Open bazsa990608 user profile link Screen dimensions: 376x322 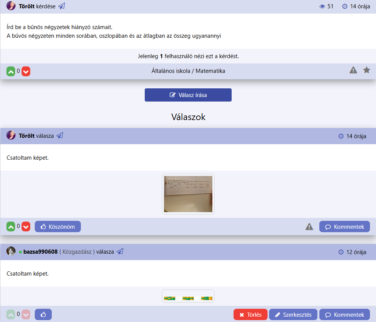pyautogui.click(x=40, y=252)
